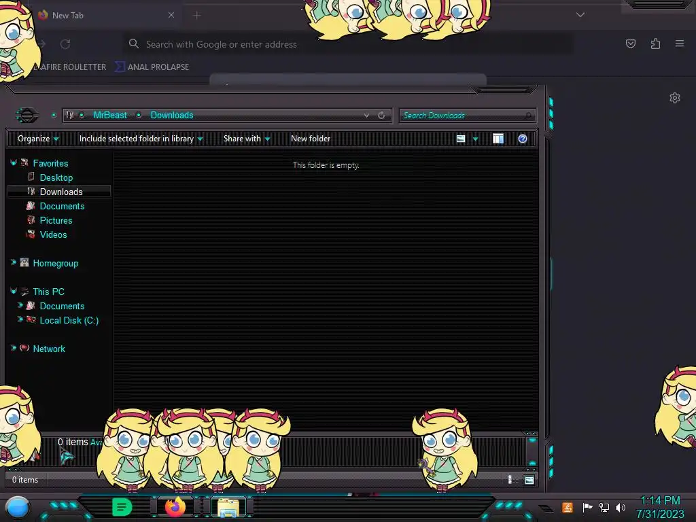This screenshot has height=522, width=696.
Task: Select Local Disk (C:)
Action: coord(69,320)
